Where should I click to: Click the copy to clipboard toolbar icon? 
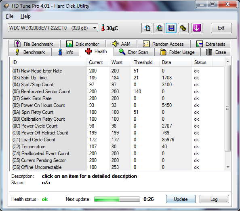(x=147, y=28)
